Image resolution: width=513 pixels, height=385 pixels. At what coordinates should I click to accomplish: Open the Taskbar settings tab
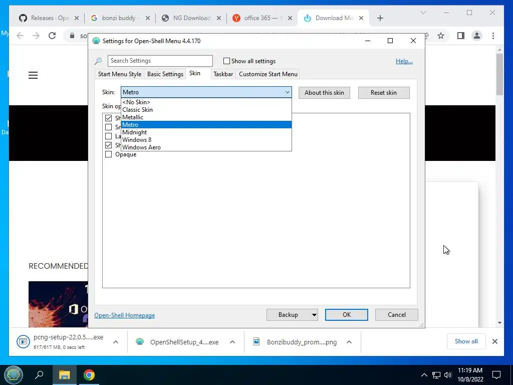tap(223, 74)
